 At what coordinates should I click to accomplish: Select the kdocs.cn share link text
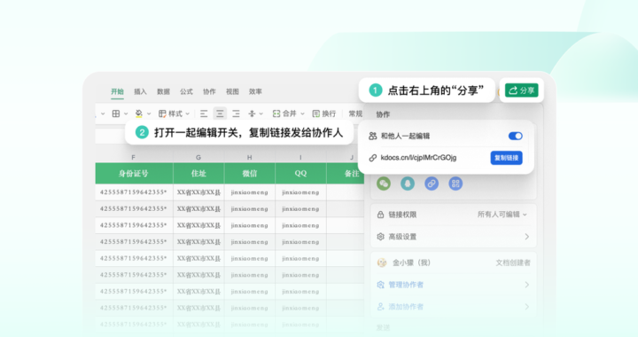point(418,158)
